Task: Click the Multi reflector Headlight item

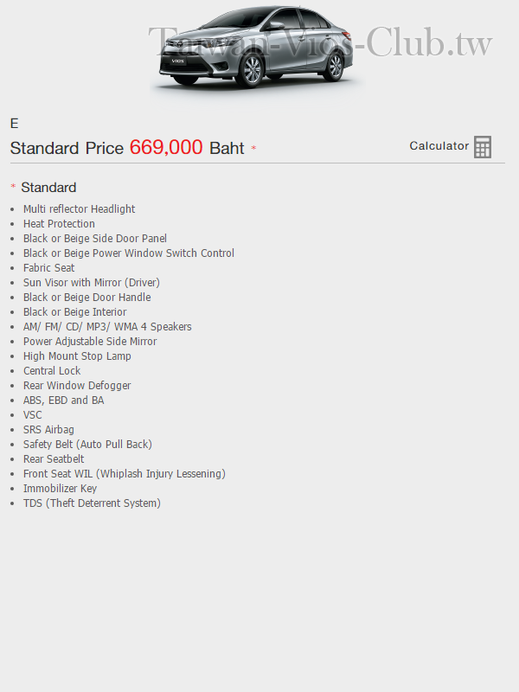Action: tap(79, 208)
